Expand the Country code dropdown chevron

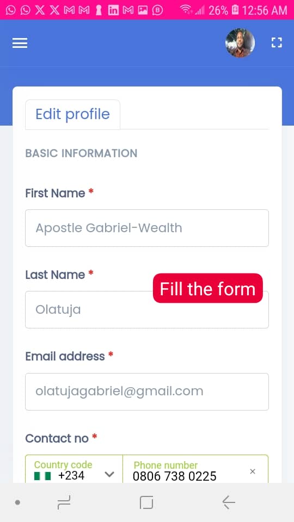[x=109, y=474]
